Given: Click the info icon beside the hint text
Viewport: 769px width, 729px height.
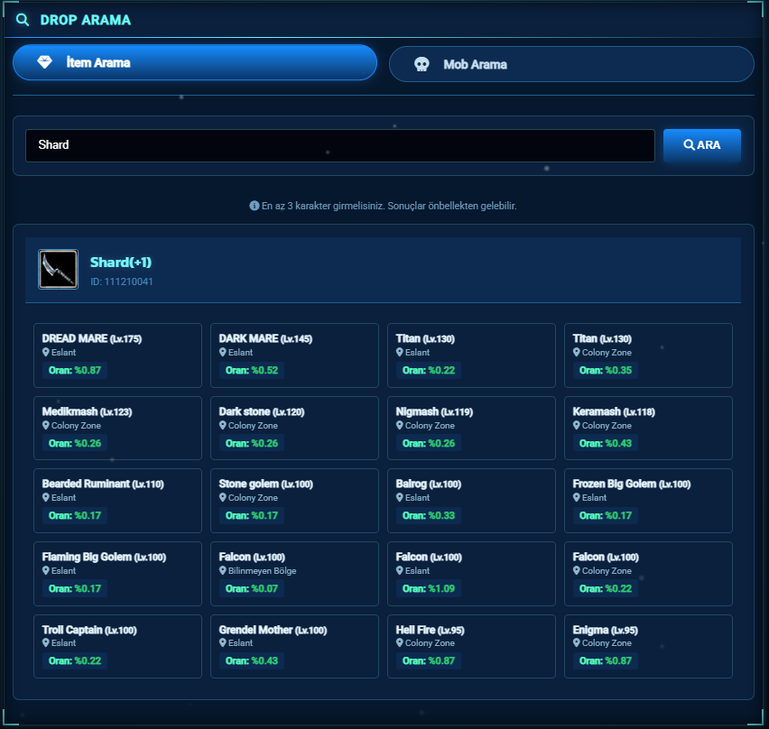Looking at the screenshot, I should pos(254,206).
